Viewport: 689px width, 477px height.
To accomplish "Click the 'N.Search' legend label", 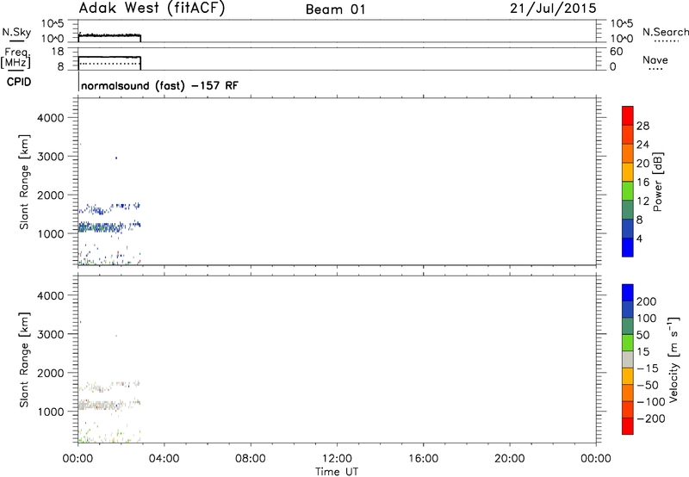I will tap(665, 32).
